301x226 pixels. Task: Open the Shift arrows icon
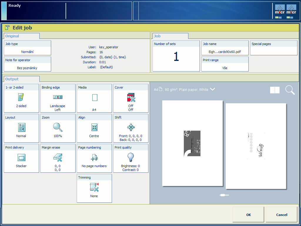[x=131, y=127]
